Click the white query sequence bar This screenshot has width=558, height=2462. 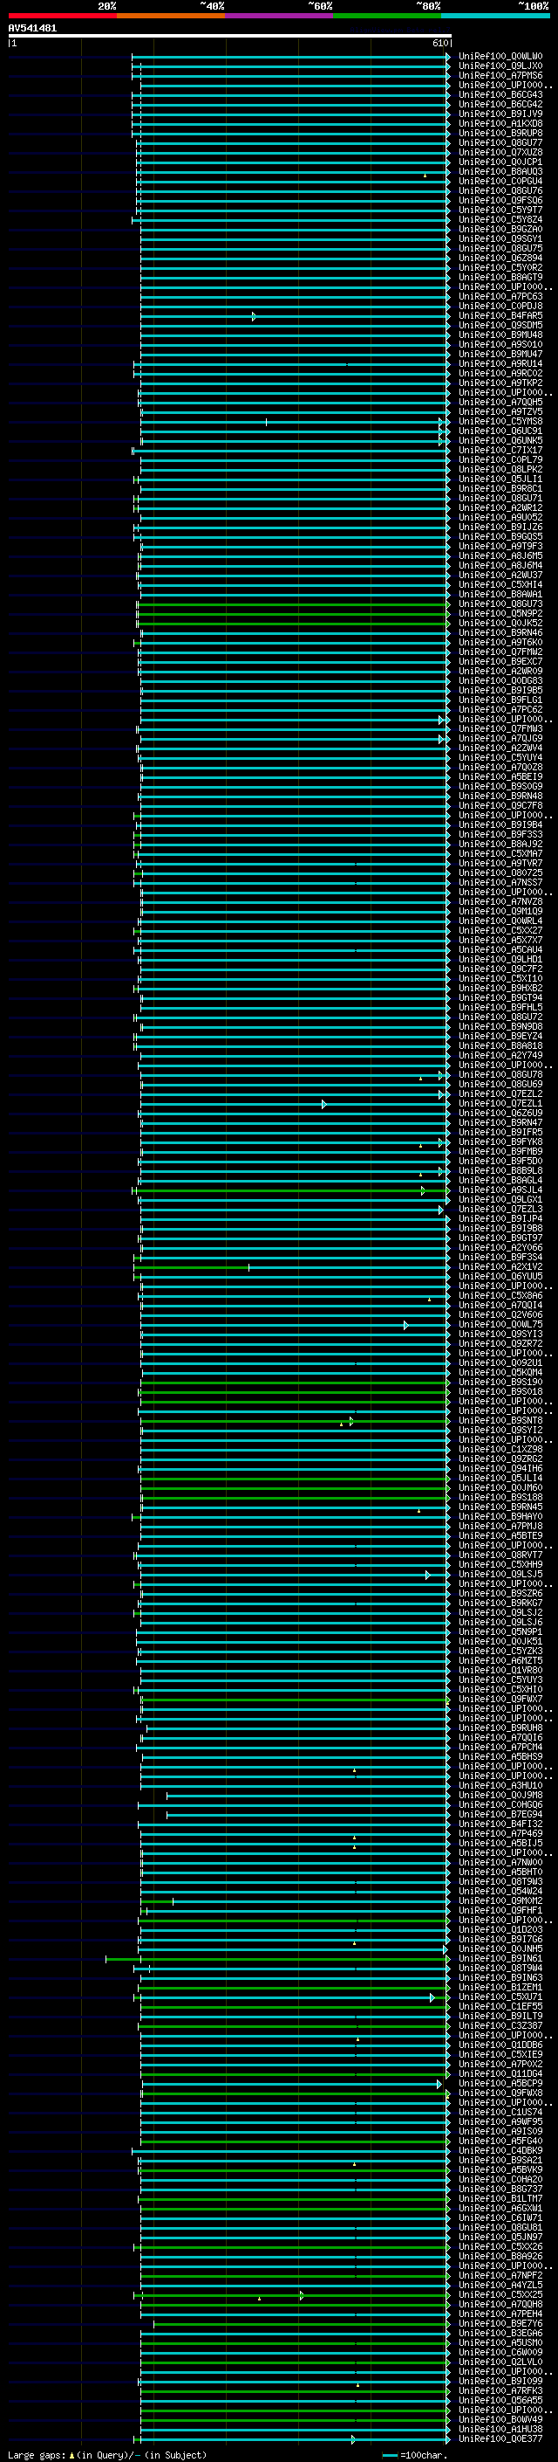click(230, 35)
